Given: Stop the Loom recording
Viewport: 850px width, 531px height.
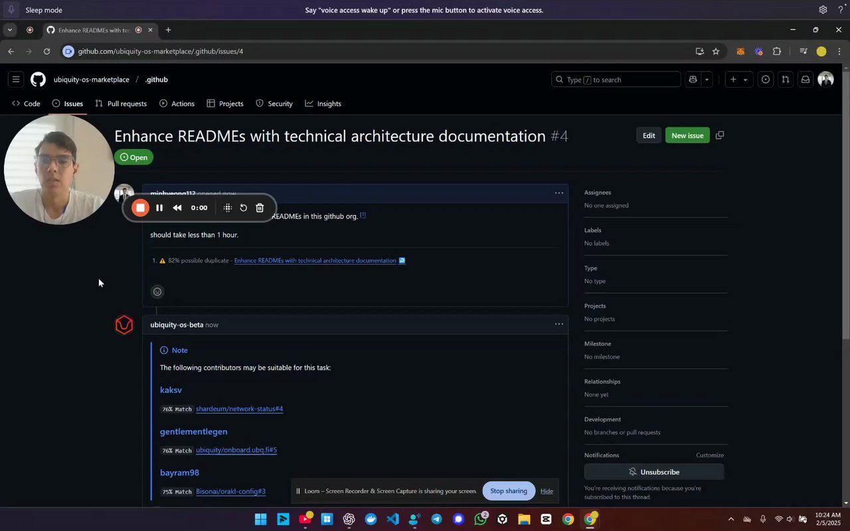Looking at the screenshot, I should tap(140, 208).
